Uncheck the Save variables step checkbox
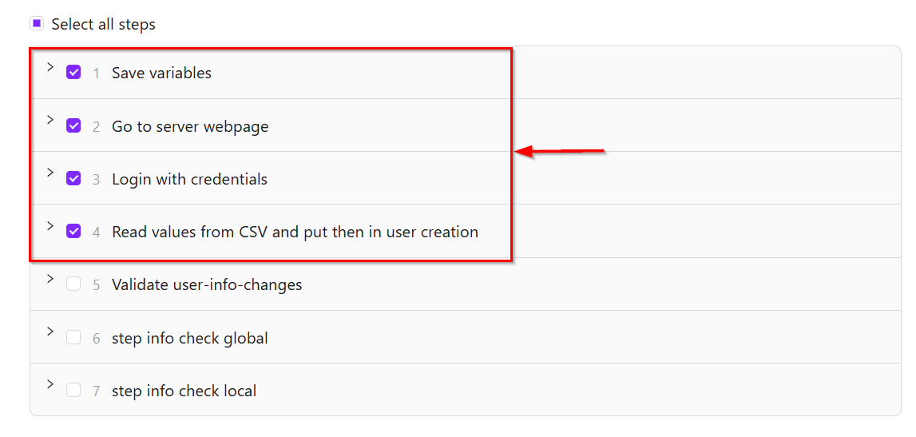The width and height of the screenshot is (916, 437). (x=73, y=72)
